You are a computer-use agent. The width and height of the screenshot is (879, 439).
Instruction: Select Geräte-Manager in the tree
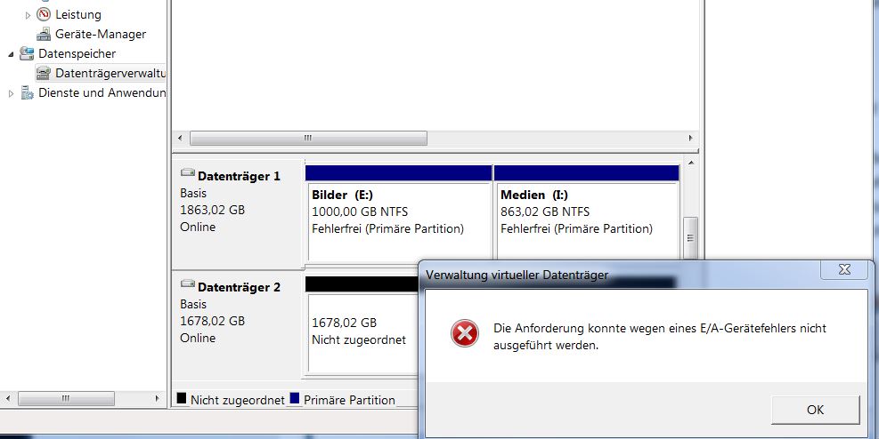(x=101, y=34)
